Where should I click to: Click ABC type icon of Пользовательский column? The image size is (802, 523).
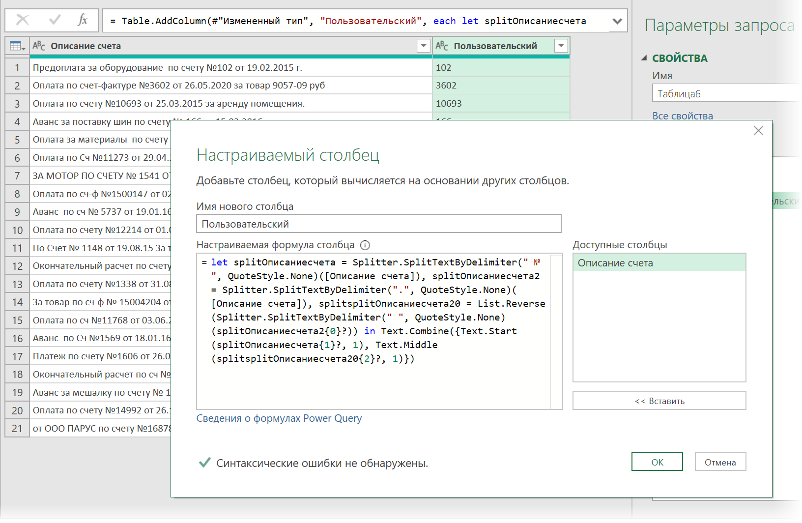(442, 46)
